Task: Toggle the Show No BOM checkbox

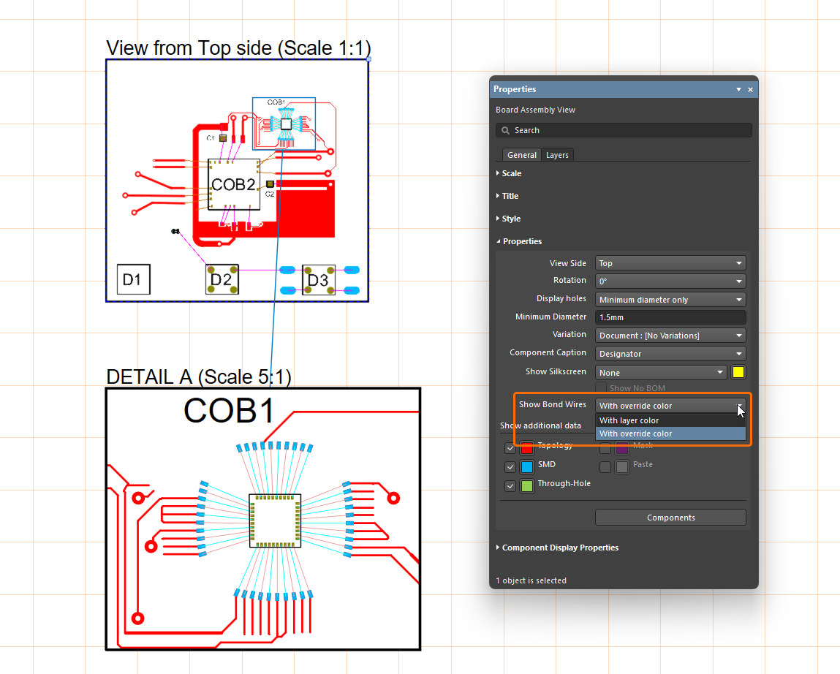Action: (601, 388)
